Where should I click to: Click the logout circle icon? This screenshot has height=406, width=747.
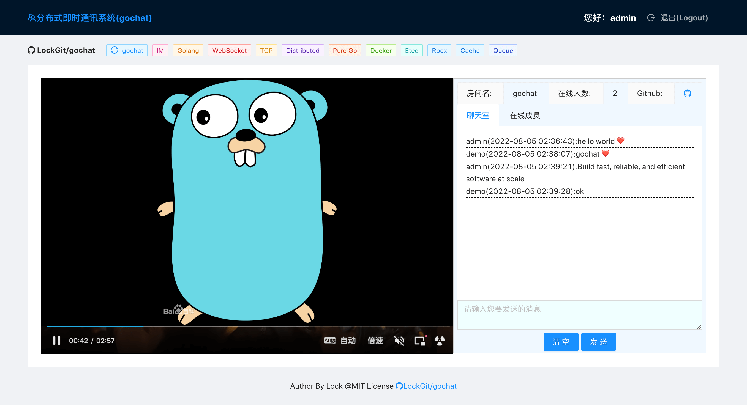(651, 18)
